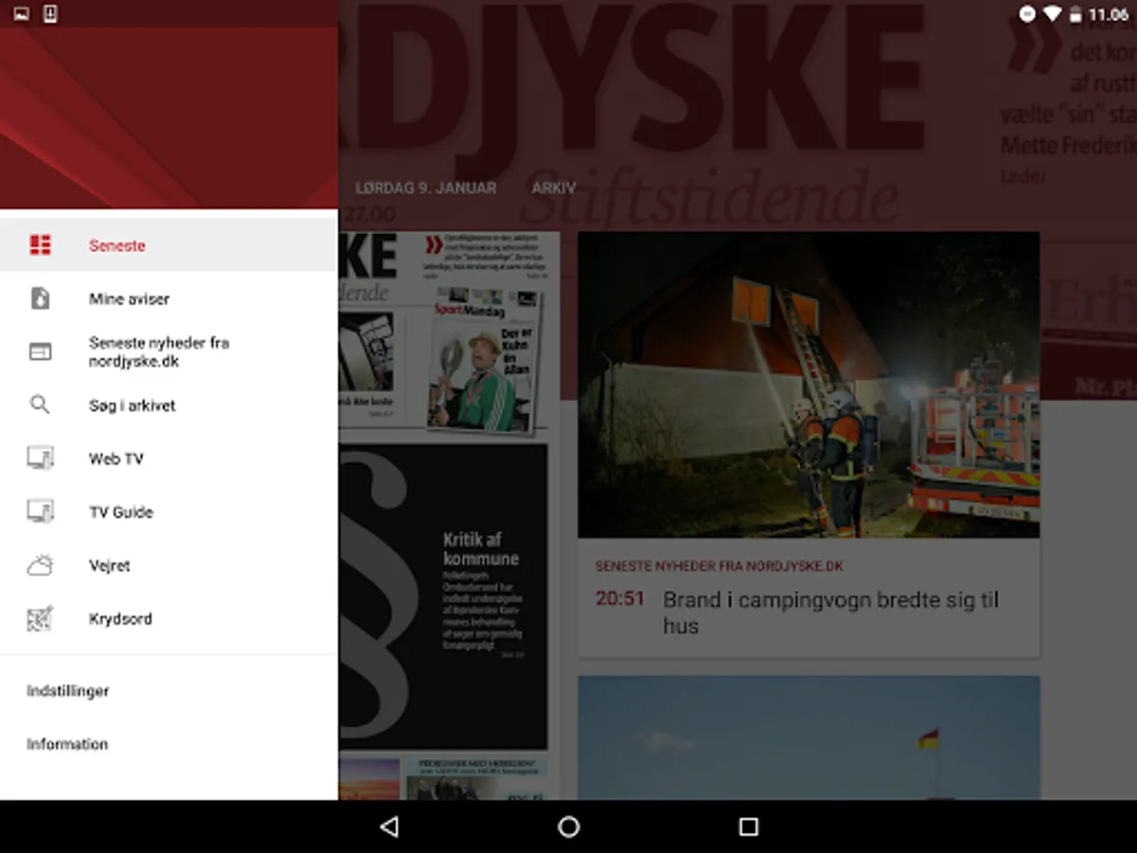Tap the do-not-disturb status icon

click(x=1027, y=14)
